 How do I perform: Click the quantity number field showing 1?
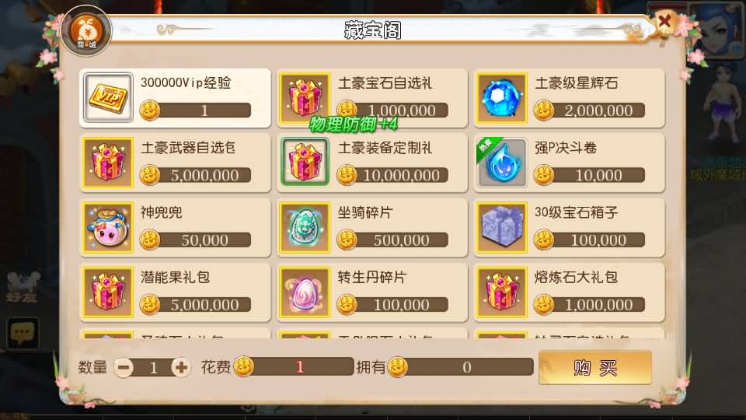[x=153, y=367]
